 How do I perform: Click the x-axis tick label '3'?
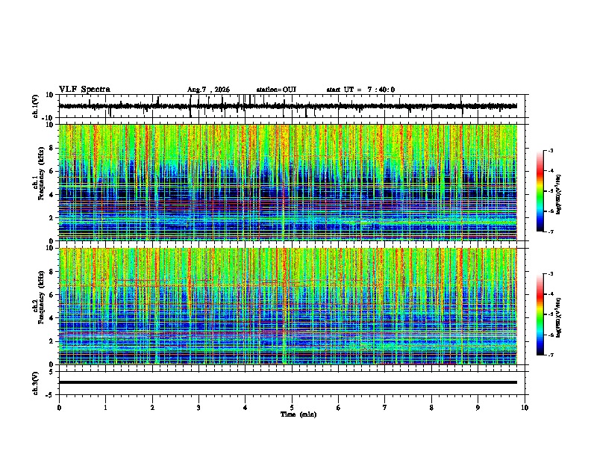198,408
